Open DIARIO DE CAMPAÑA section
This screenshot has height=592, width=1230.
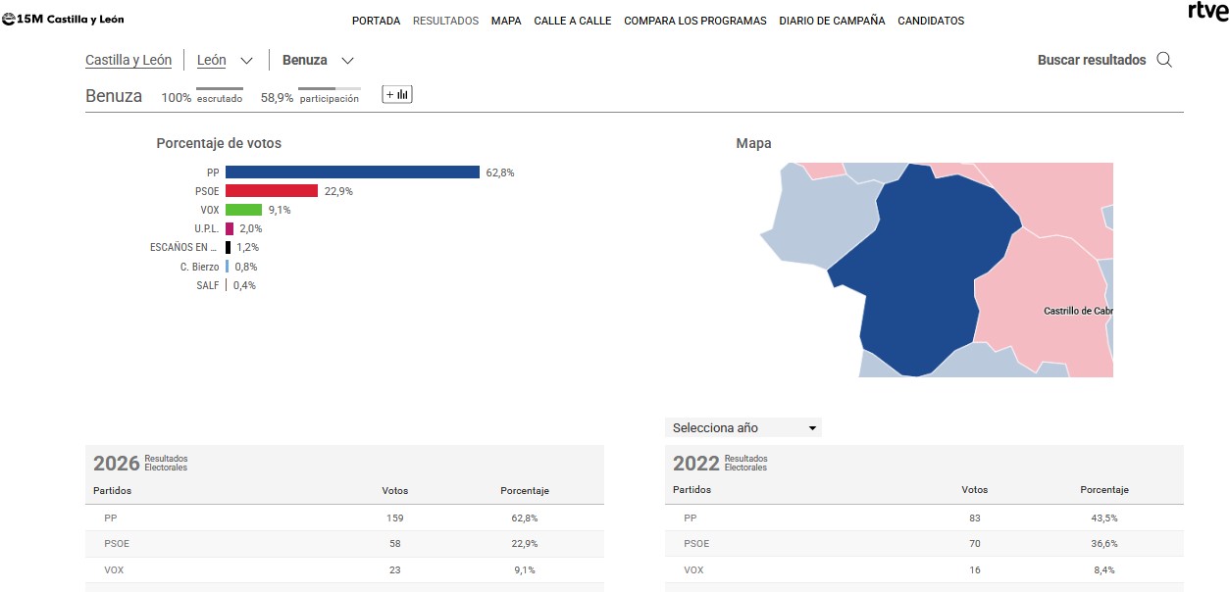coord(832,21)
